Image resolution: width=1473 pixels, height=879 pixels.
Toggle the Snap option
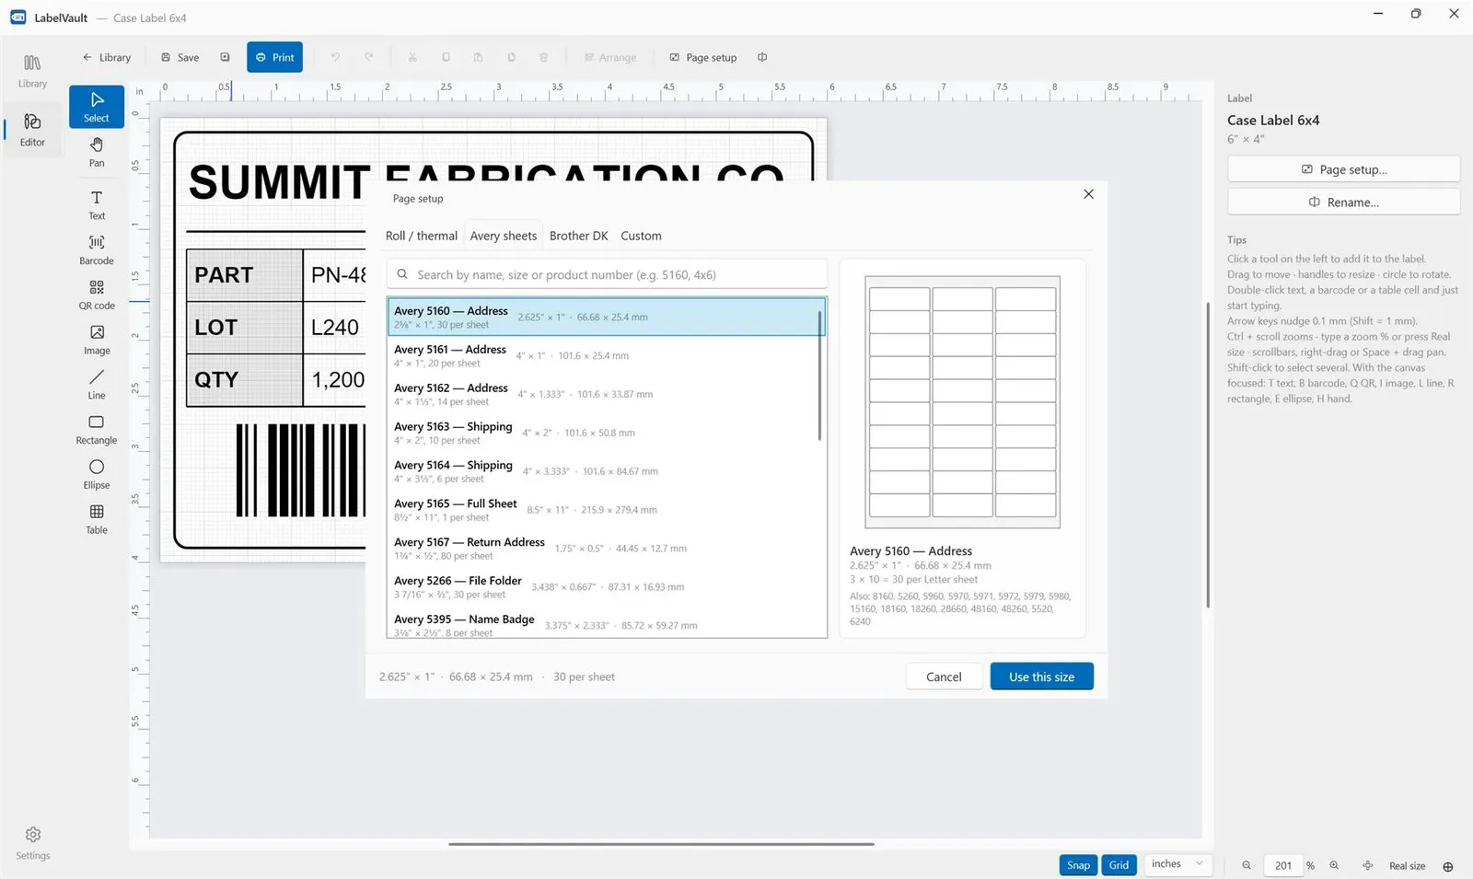coord(1078,865)
